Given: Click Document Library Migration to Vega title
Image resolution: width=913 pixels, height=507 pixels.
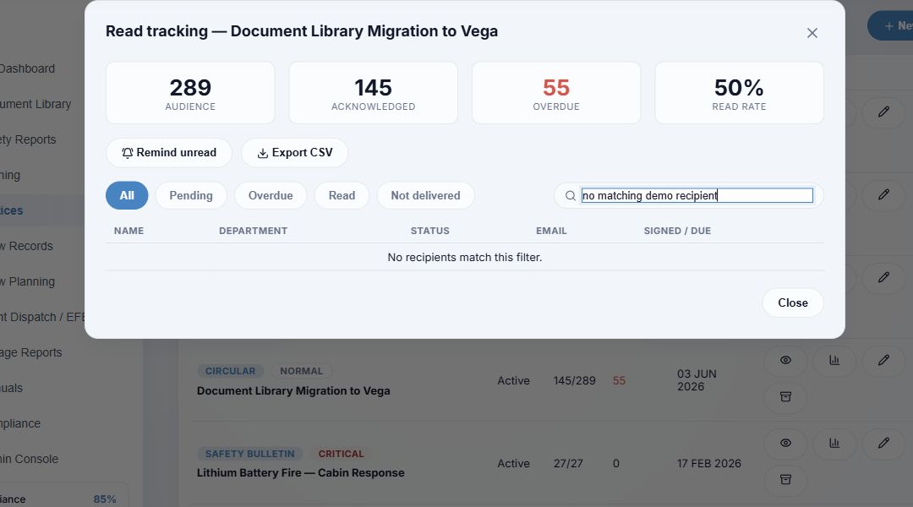Looking at the screenshot, I should 293,391.
